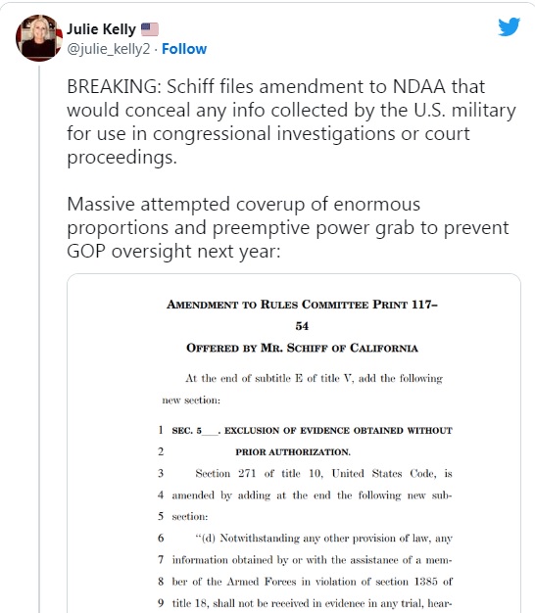Open the attached amendment document image
Viewport: 535px width, 613px height.
click(x=294, y=444)
